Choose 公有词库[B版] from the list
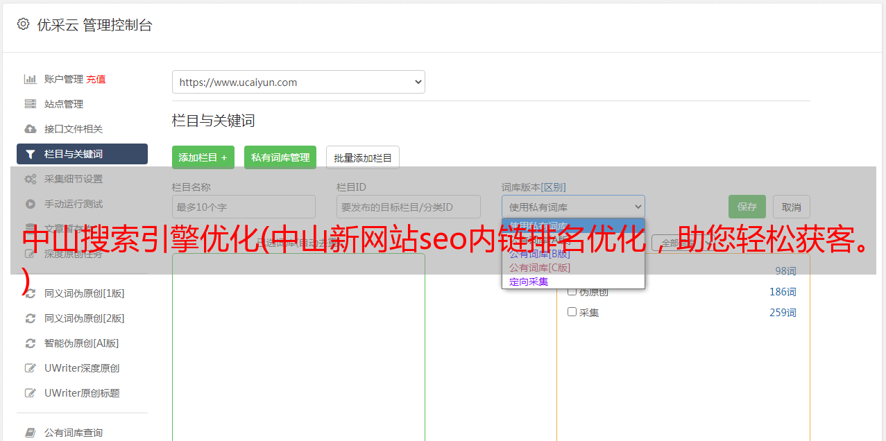This screenshot has width=886, height=441. pyautogui.click(x=540, y=254)
